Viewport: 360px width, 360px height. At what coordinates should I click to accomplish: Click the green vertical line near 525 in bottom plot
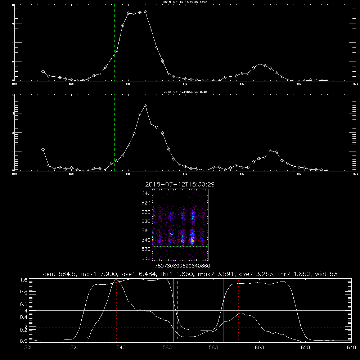(x=87, y=310)
